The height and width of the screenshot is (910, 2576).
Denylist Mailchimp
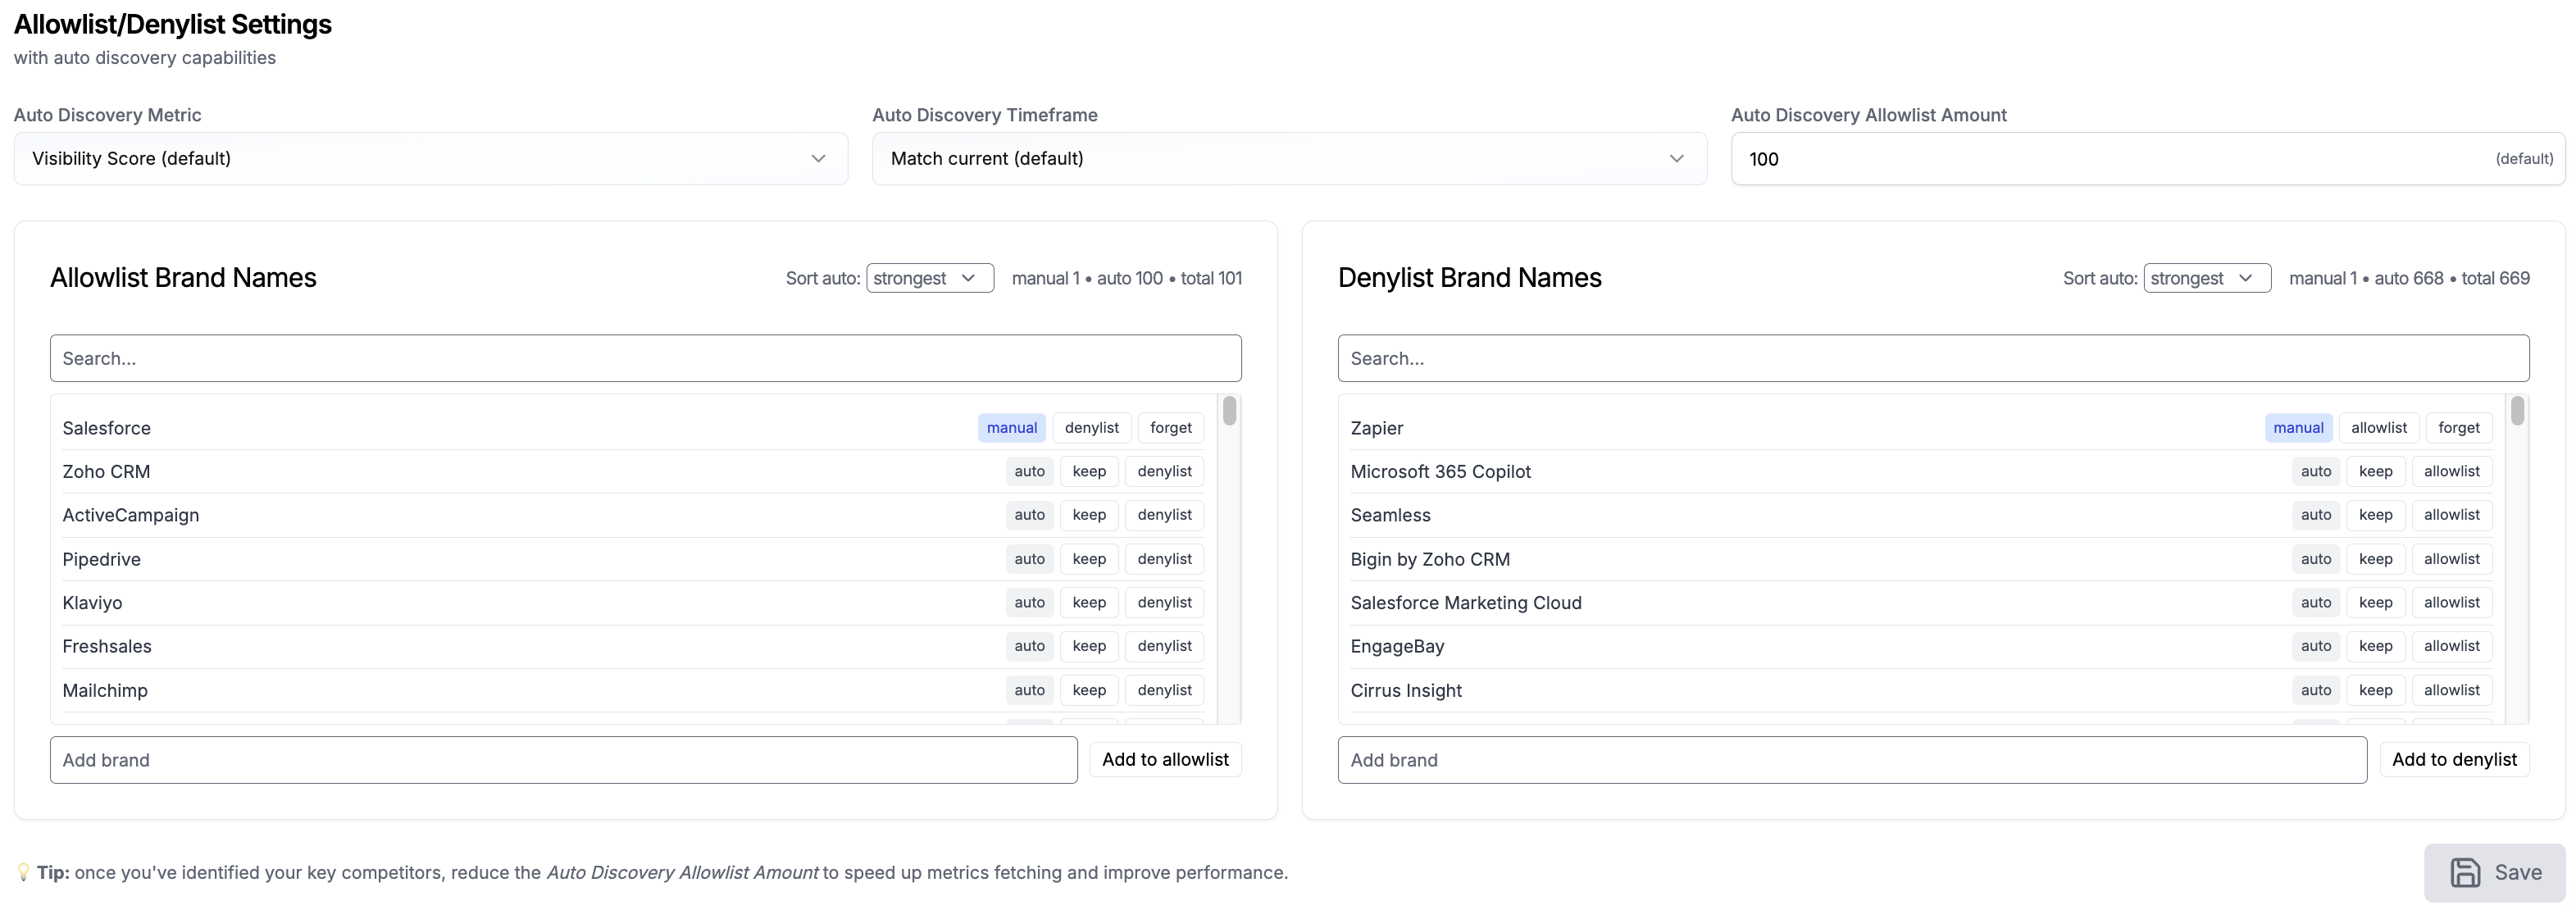(1165, 690)
